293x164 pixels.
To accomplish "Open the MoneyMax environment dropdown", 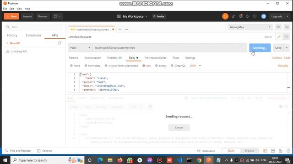I will 250,27.
